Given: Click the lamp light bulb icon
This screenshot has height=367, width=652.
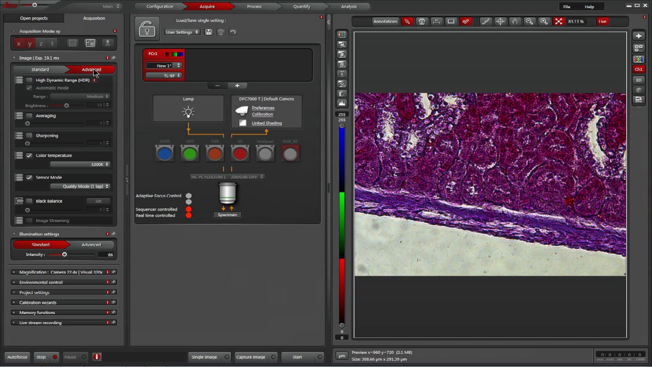Looking at the screenshot, I should tap(188, 112).
